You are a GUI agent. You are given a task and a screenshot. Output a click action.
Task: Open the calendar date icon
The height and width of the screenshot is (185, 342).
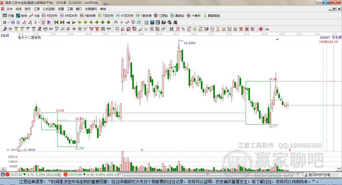(146, 22)
